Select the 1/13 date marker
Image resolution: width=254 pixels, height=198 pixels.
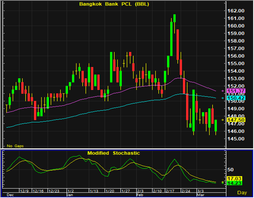tap(94, 191)
